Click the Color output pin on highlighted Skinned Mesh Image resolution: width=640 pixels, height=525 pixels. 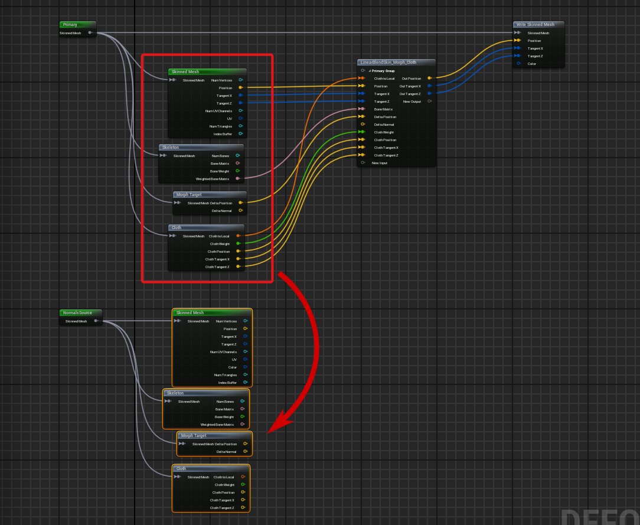(244, 367)
